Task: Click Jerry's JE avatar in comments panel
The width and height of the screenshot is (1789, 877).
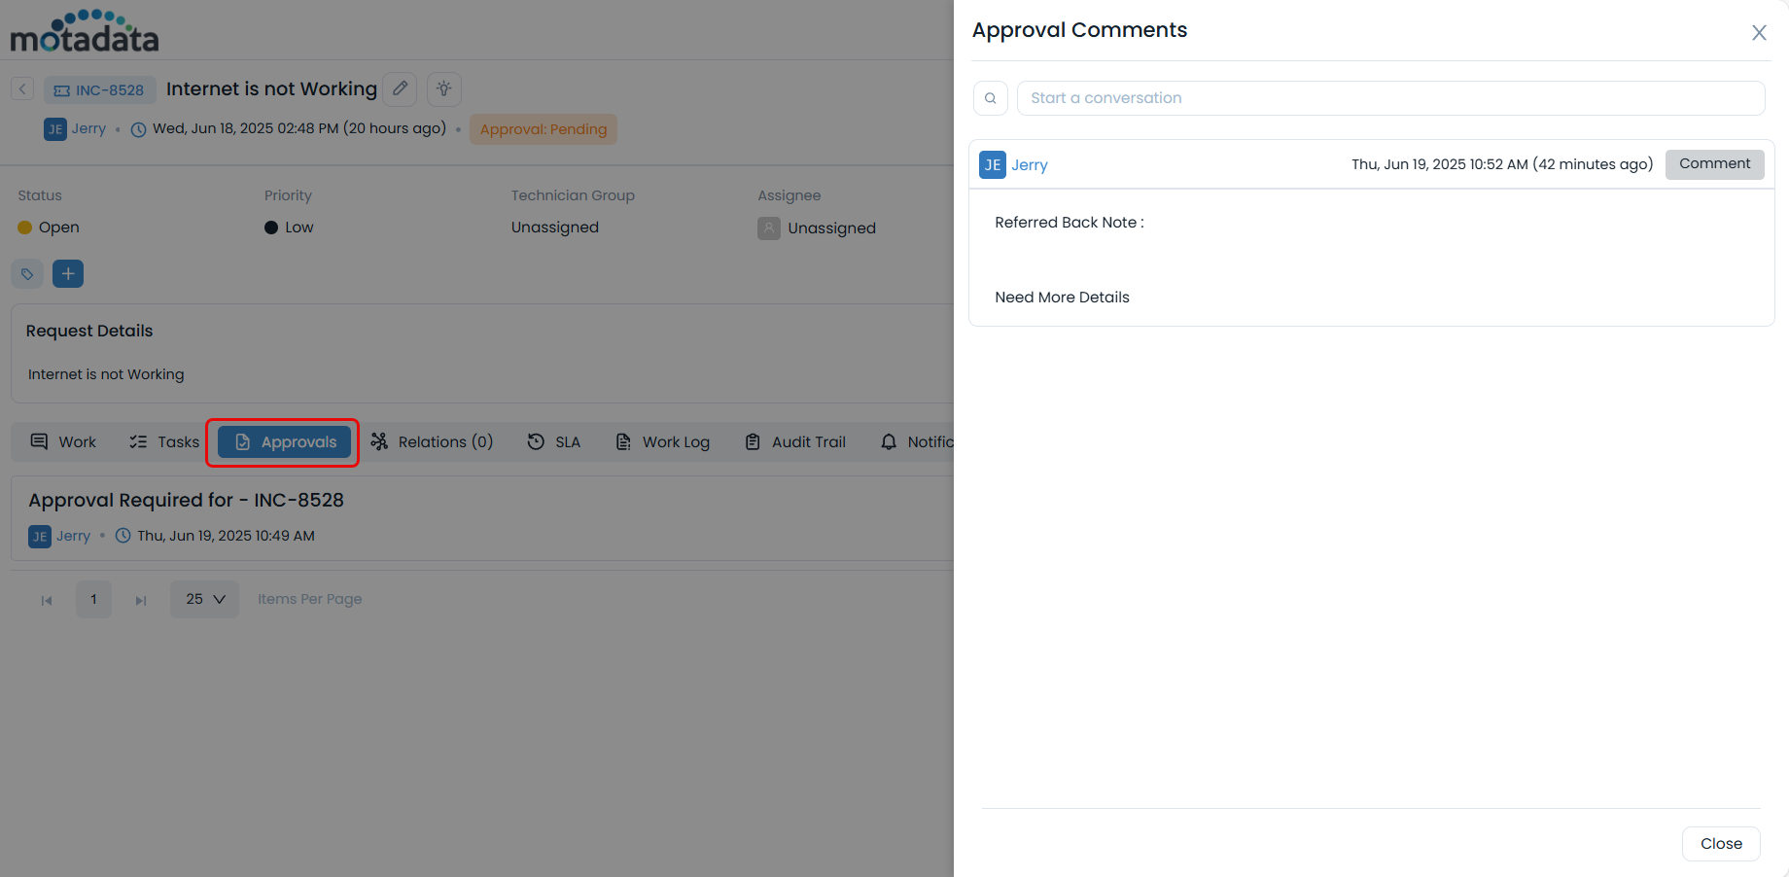Action: pyautogui.click(x=992, y=164)
